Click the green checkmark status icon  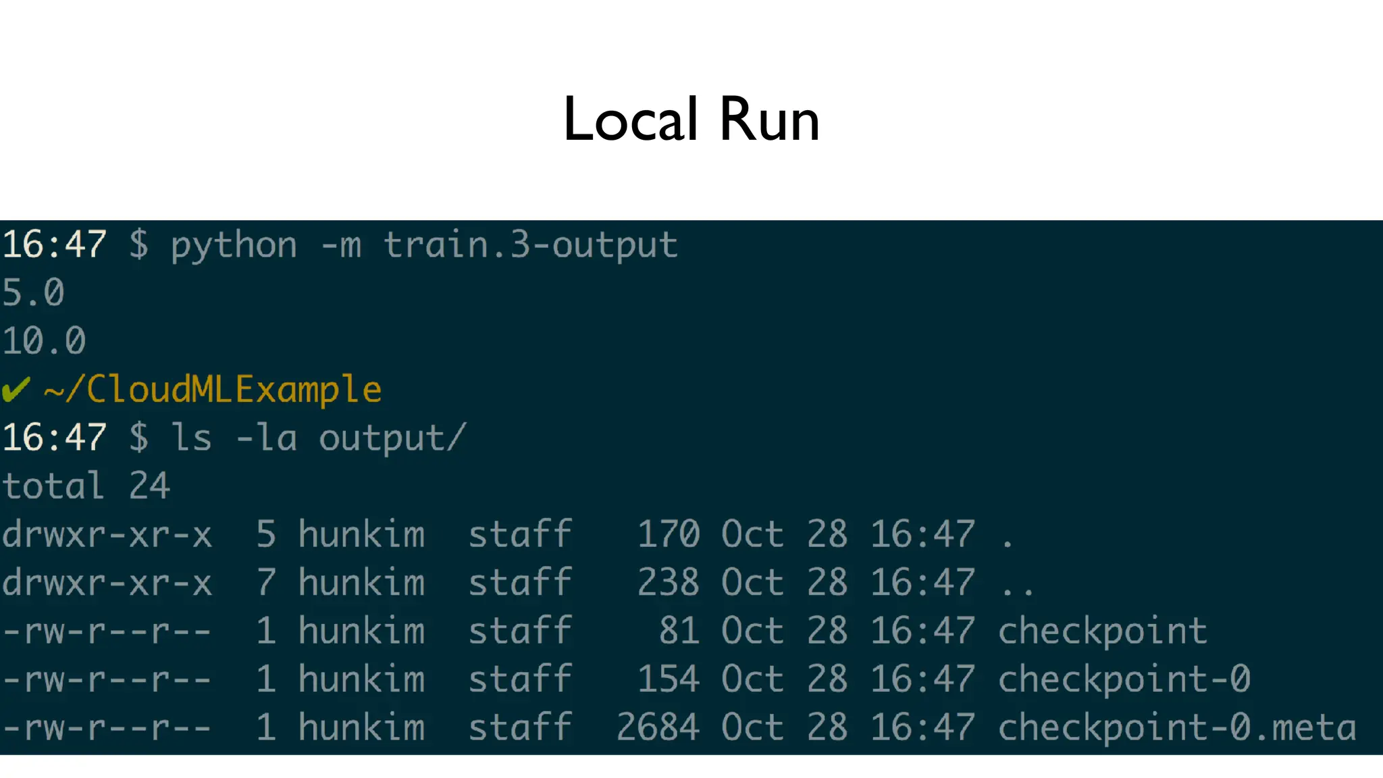pyautogui.click(x=16, y=389)
